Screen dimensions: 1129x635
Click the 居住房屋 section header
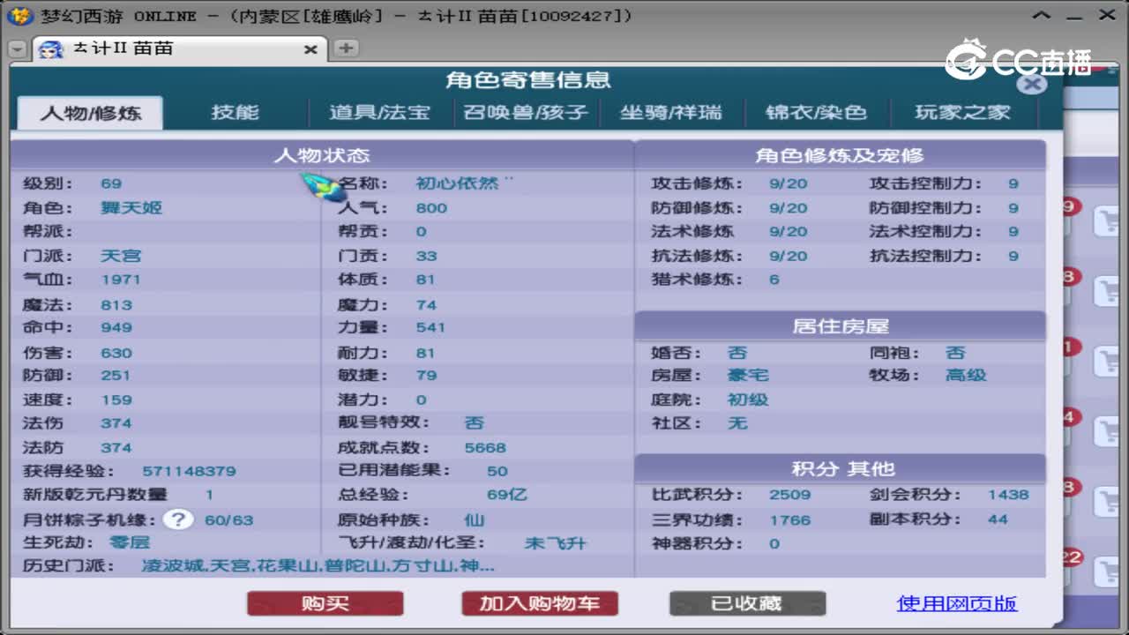840,325
